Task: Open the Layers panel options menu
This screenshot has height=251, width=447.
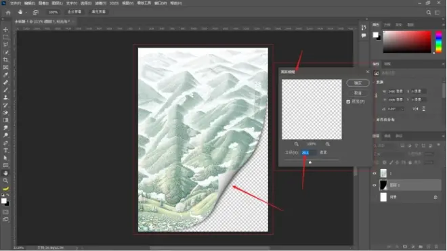Action: click(444, 136)
